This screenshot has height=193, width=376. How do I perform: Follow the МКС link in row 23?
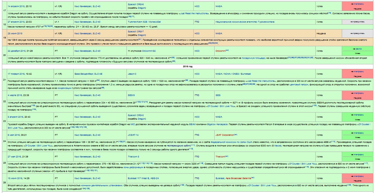pos(133,124)
